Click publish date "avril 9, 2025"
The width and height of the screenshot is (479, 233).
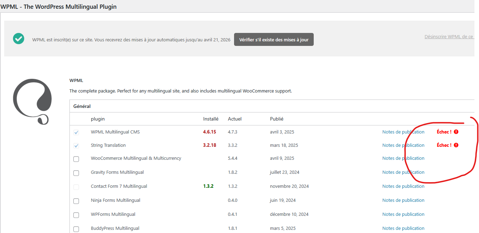click(282, 158)
